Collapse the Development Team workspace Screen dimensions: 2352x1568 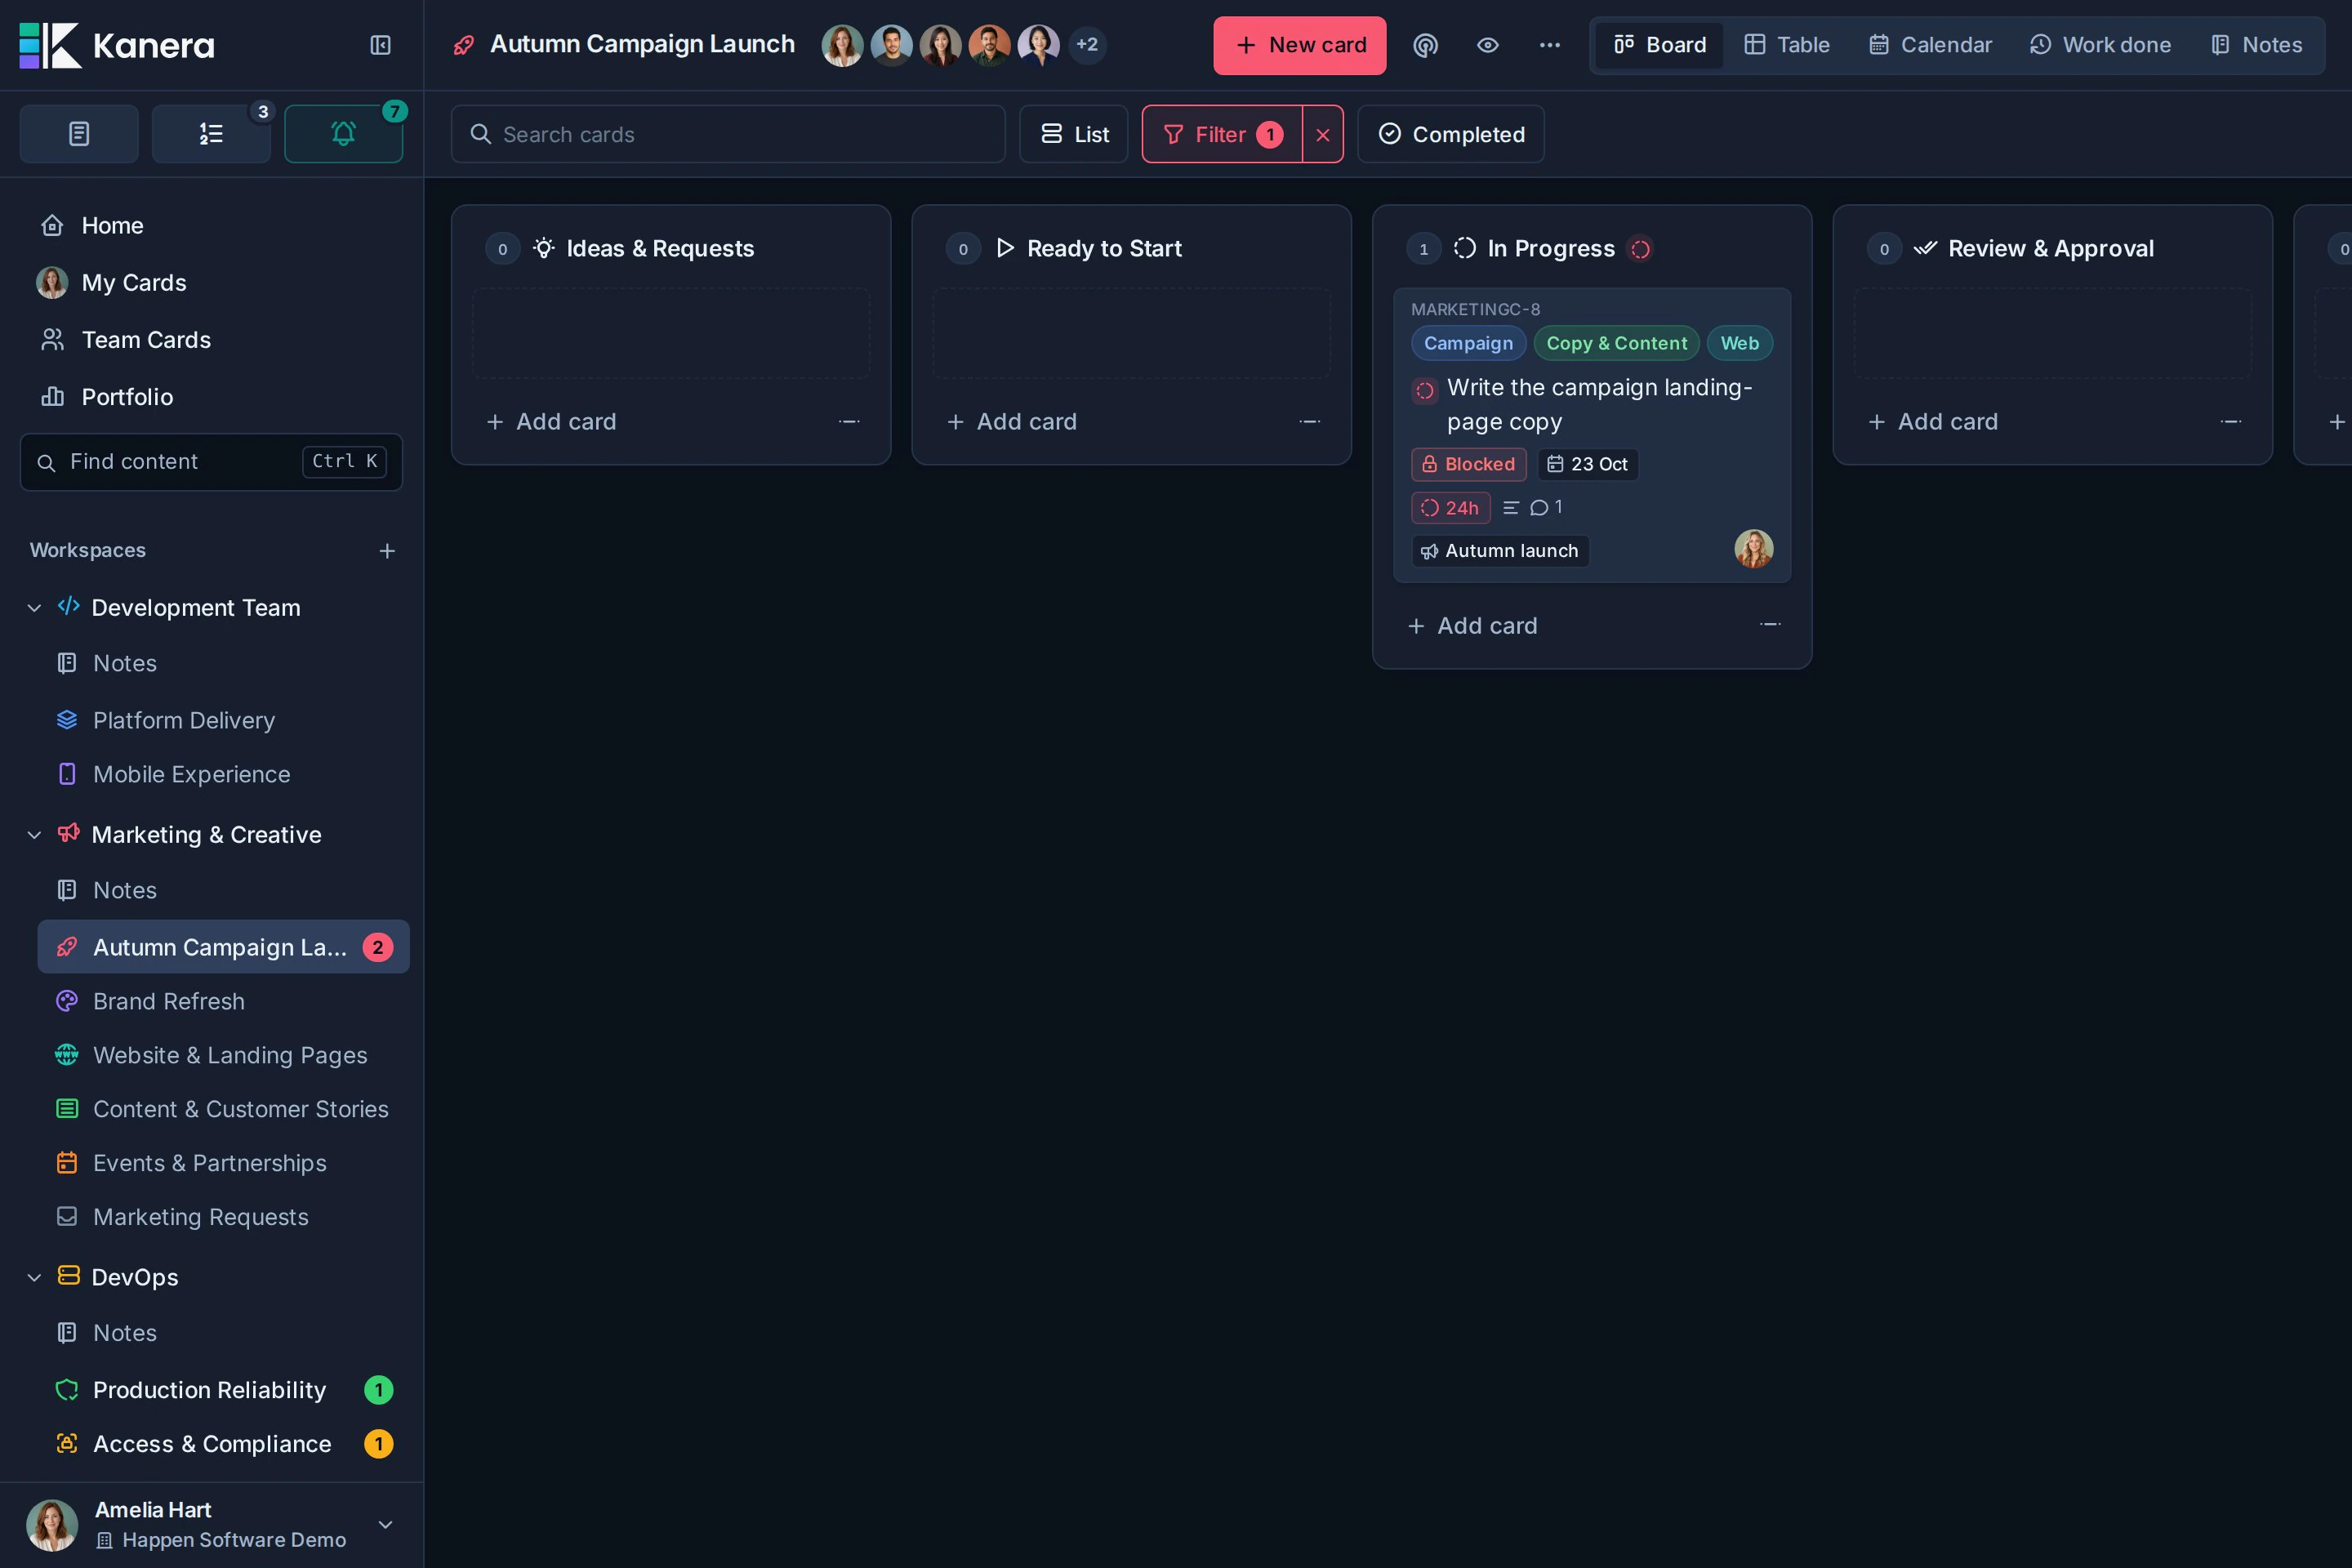(34, 608)
